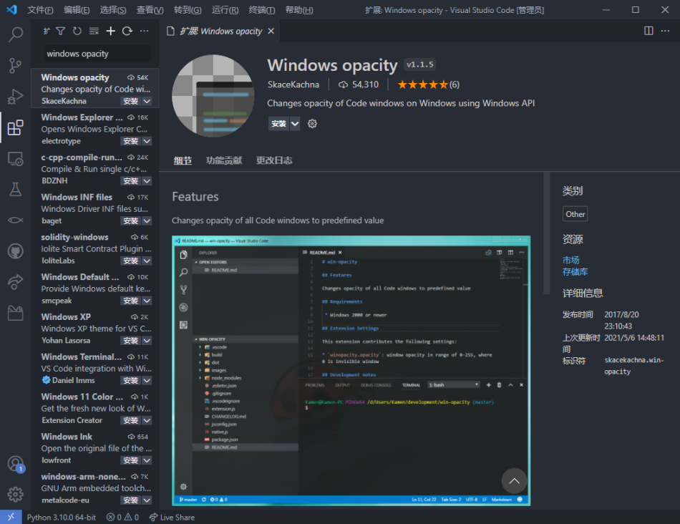Open the 查看(V) menu

point(150,10)
